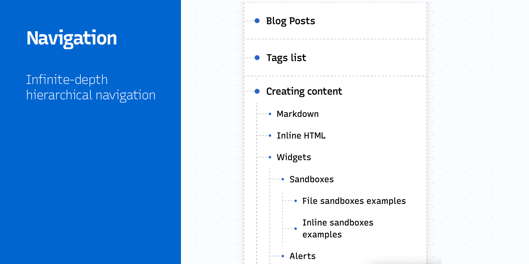Click the blue bullet beside Tags list
529x264 pixels.
[x=257, y=58]
